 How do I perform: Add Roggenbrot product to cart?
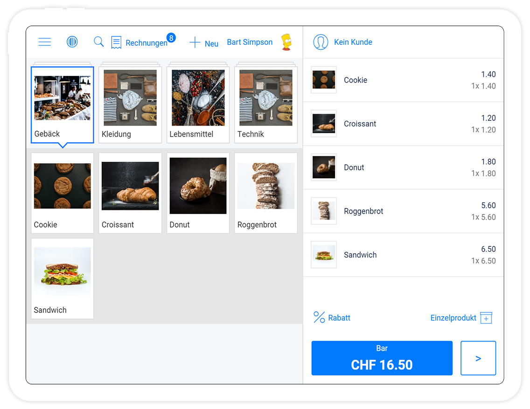(x=265, y=193)
